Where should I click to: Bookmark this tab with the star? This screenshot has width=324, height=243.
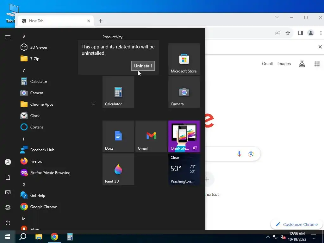coord(288,33)
